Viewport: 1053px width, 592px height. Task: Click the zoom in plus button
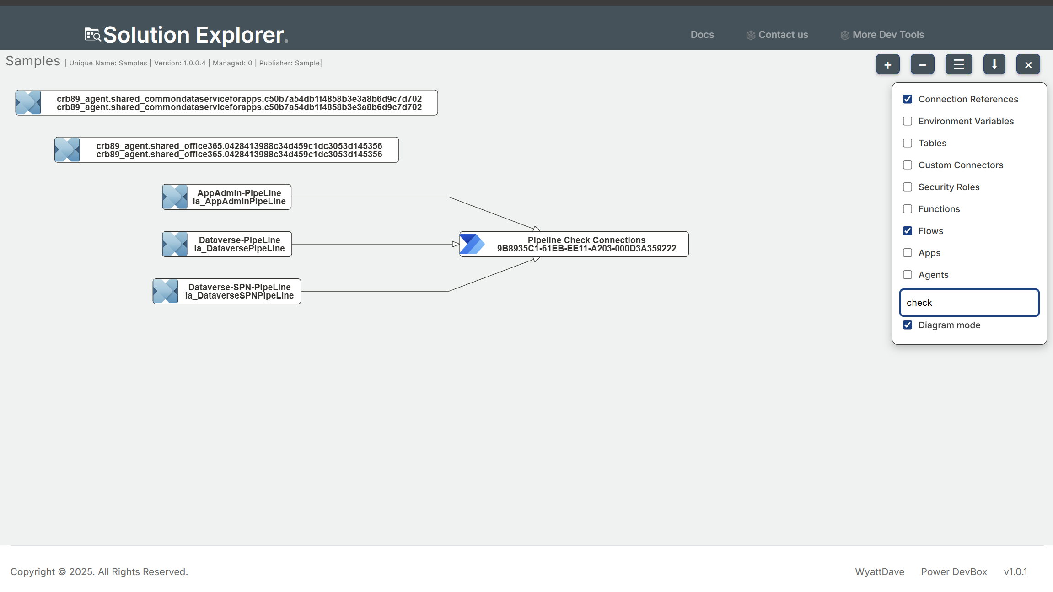pyautogui.click(x=887, y=64)
